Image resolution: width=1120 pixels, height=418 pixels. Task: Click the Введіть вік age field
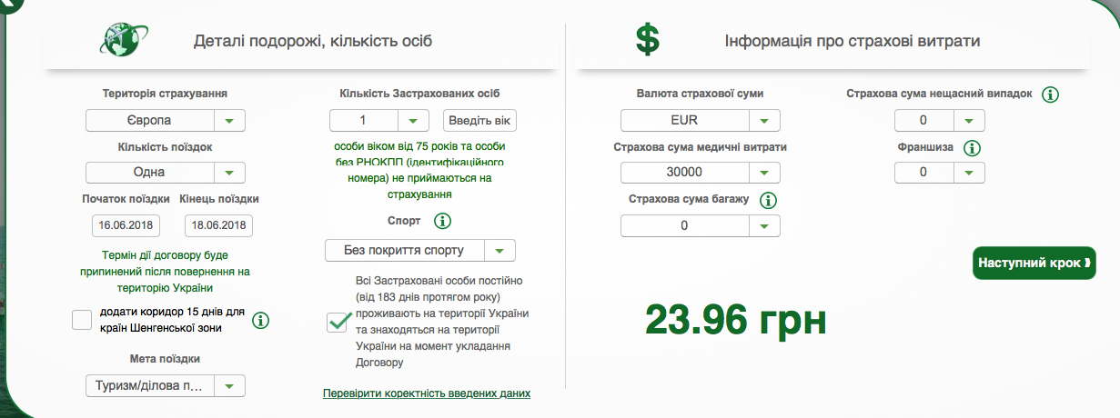479,121
